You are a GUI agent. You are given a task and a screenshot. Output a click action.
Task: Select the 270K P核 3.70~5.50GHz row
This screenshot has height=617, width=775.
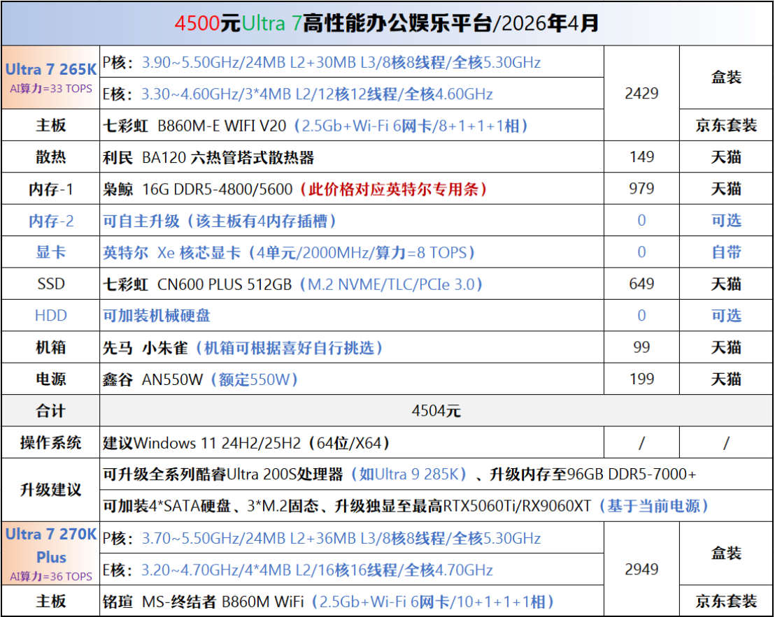coord(352,538)
